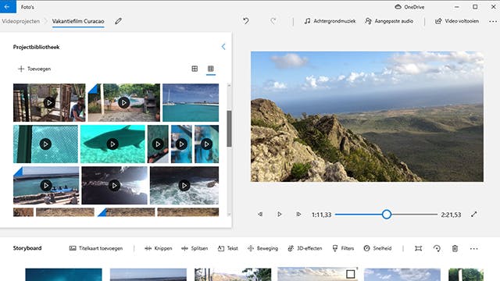Undo the last action

tap(245, 21)
